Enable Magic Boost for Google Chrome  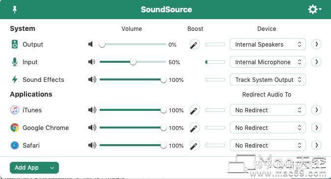tap(194, 128)
